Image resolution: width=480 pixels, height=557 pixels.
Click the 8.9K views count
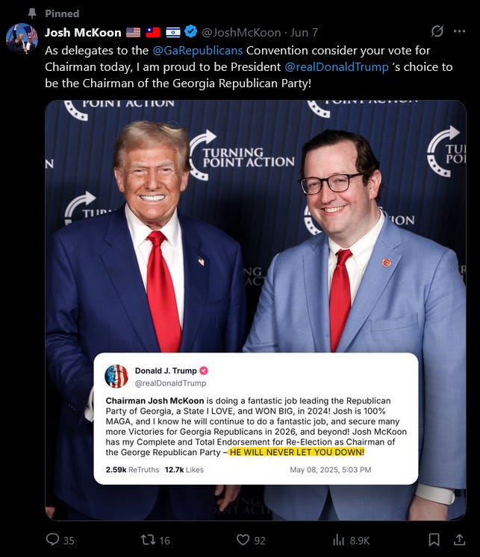pyautogui.click(x=360, y=541)
